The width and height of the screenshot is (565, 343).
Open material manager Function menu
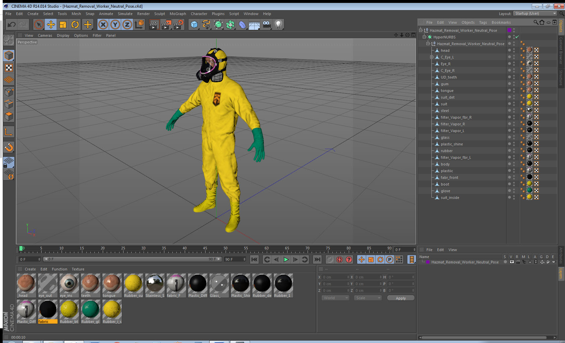coord(59,269)
